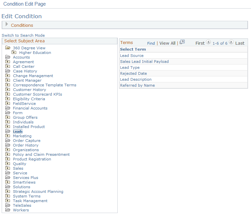Click Switch to Search Mode link
Screen dimensions: 251x216
point(23,35)
